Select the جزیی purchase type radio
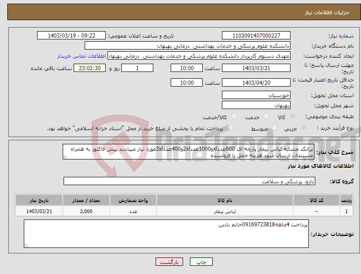This screenshot has height=274, width=361. pyautogui.click(x=304, y=127)
